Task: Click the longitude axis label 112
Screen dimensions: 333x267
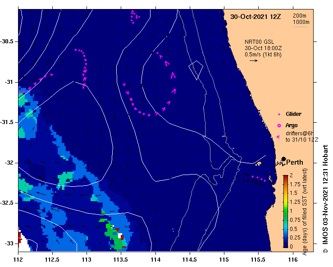Action: tap(18, 260)
